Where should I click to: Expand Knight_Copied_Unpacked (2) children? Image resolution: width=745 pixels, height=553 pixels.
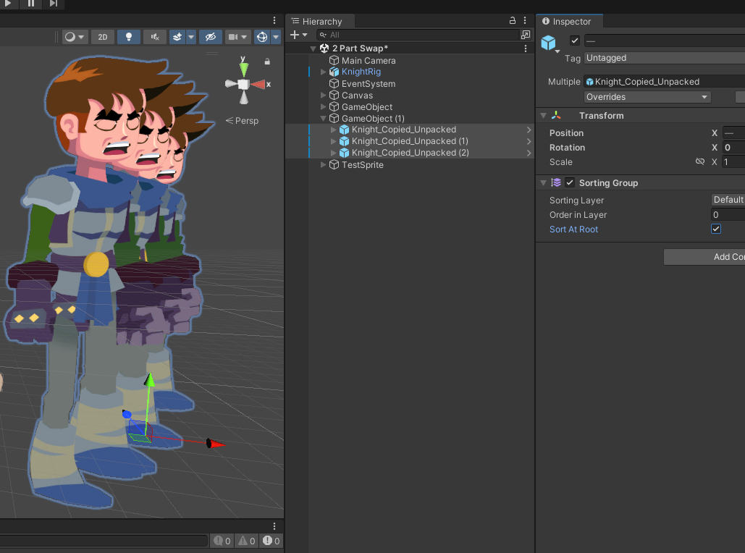tap(333, 153)
